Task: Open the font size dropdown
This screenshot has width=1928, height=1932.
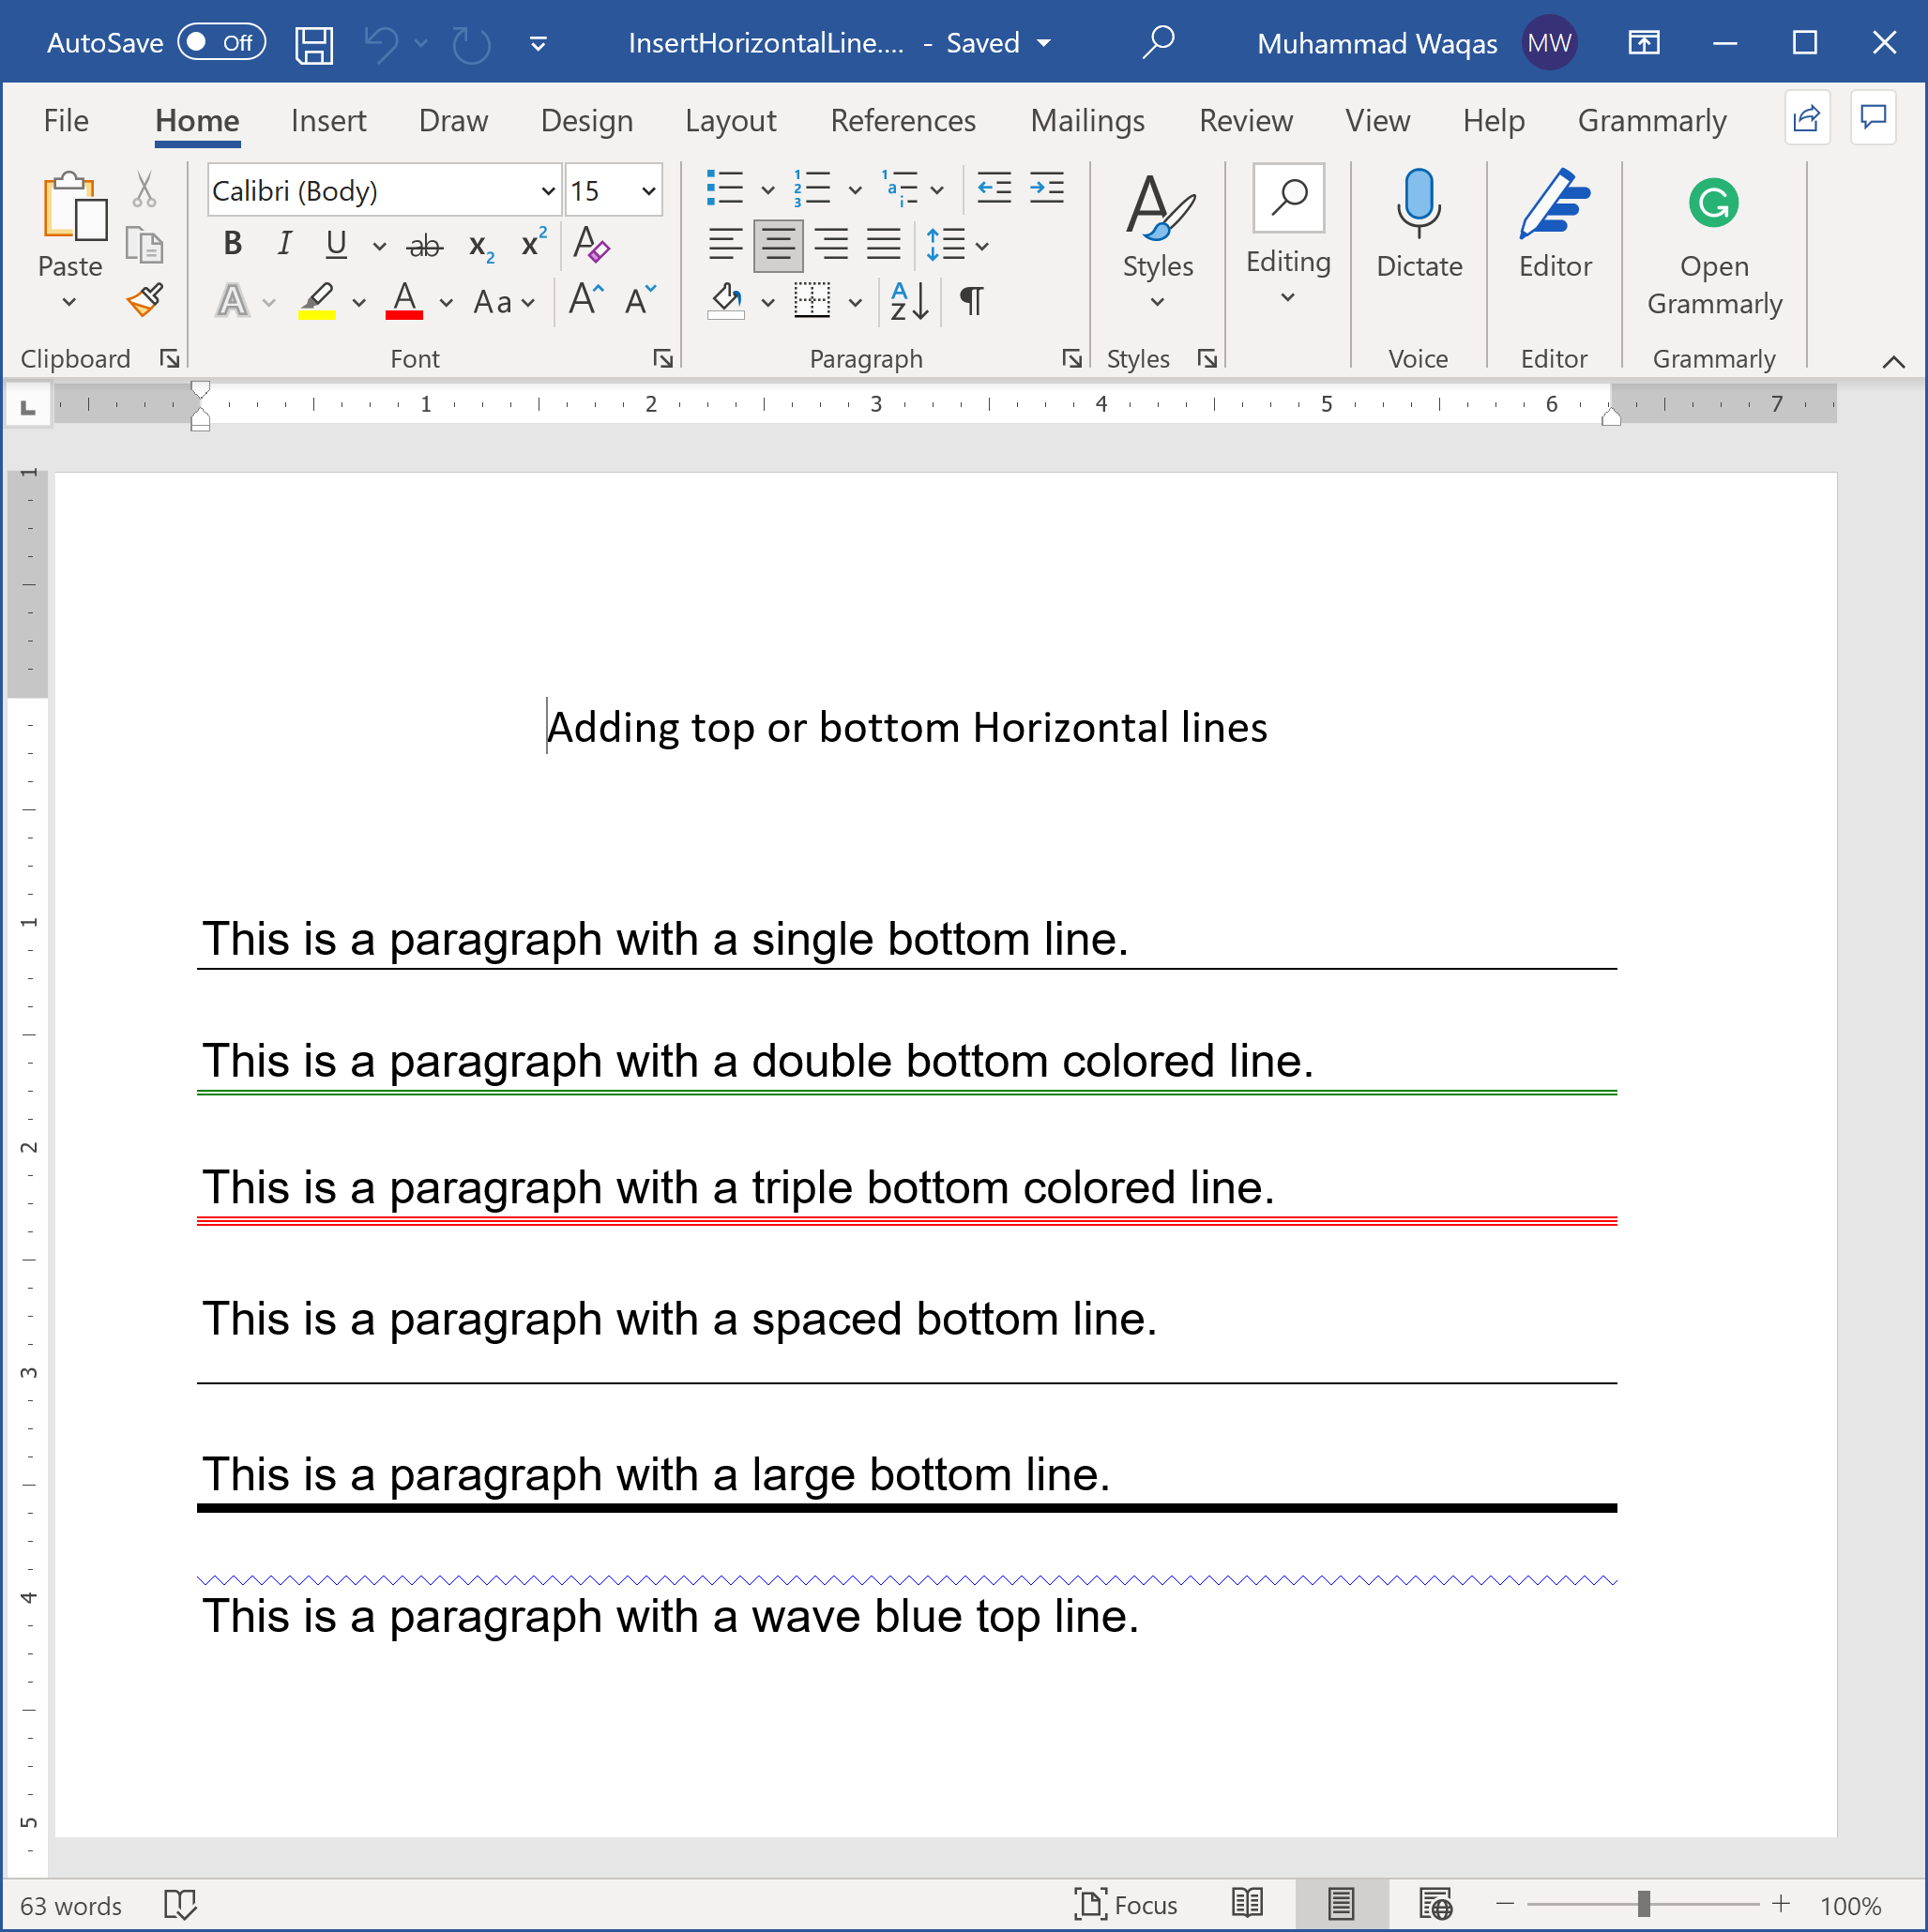Action: [x=647, y=190]
